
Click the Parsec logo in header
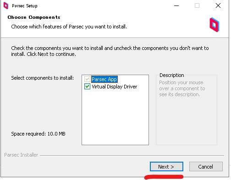[x=214, y=25]
